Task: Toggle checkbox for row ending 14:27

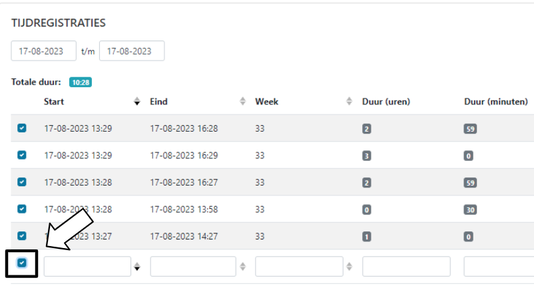Action: 22,235
